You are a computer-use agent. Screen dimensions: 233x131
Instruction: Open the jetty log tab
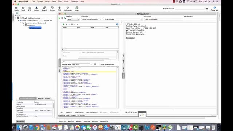(x=79, y=122)
